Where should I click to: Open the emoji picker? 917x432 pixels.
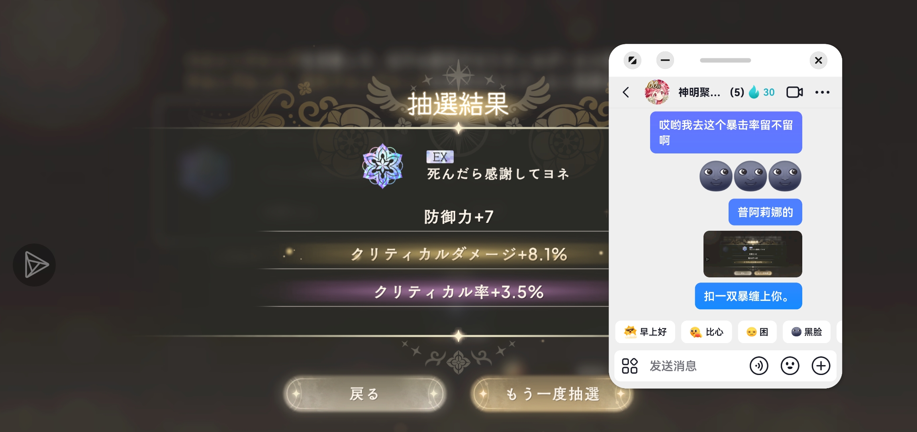pos(790,365)
